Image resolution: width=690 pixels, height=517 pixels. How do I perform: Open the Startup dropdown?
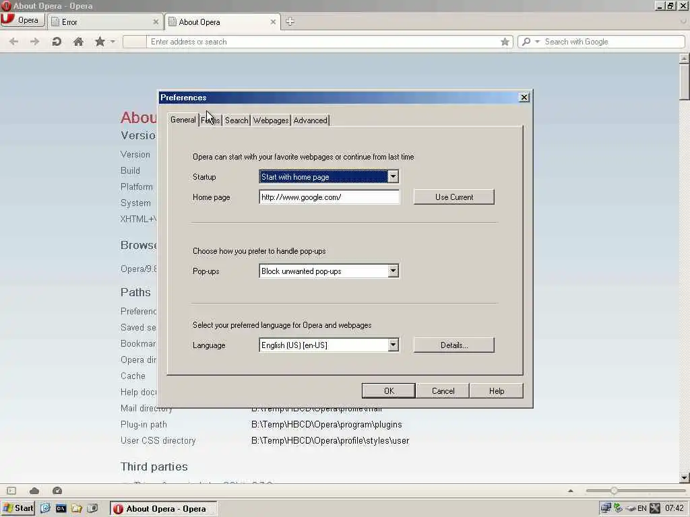(329, 177)
